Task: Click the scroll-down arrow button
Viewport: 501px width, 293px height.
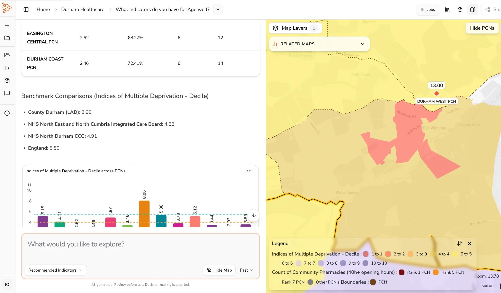Action: tap(253, 216)
